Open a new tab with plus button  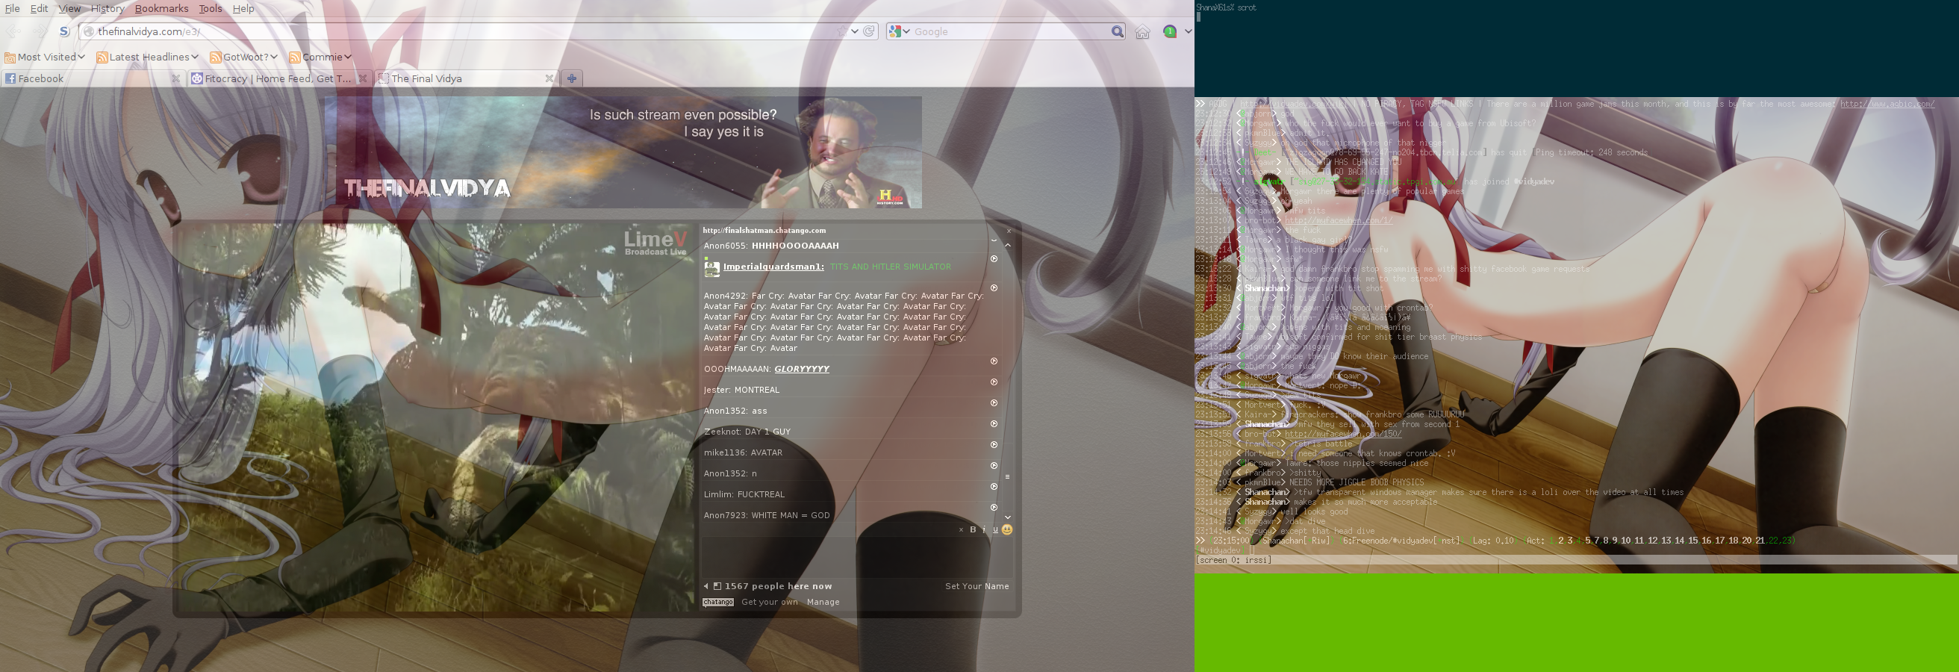[x=572, y=78]
